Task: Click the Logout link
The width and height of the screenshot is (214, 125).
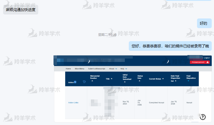Action: [x=207, y=58]
